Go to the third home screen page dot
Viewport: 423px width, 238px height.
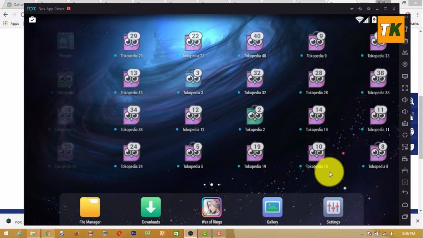coord(219,184)
